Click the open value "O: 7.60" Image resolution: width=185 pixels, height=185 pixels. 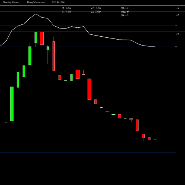pyautogui.click(x=66, y=8)
